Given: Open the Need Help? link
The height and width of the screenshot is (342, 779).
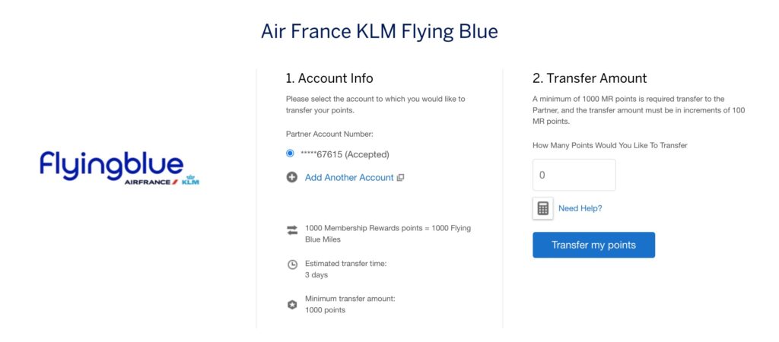Looking at the screenshot, I should click(x=580, y=208).
